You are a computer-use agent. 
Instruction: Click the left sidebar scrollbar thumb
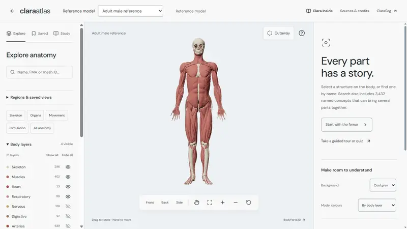(x=81, y=82)
